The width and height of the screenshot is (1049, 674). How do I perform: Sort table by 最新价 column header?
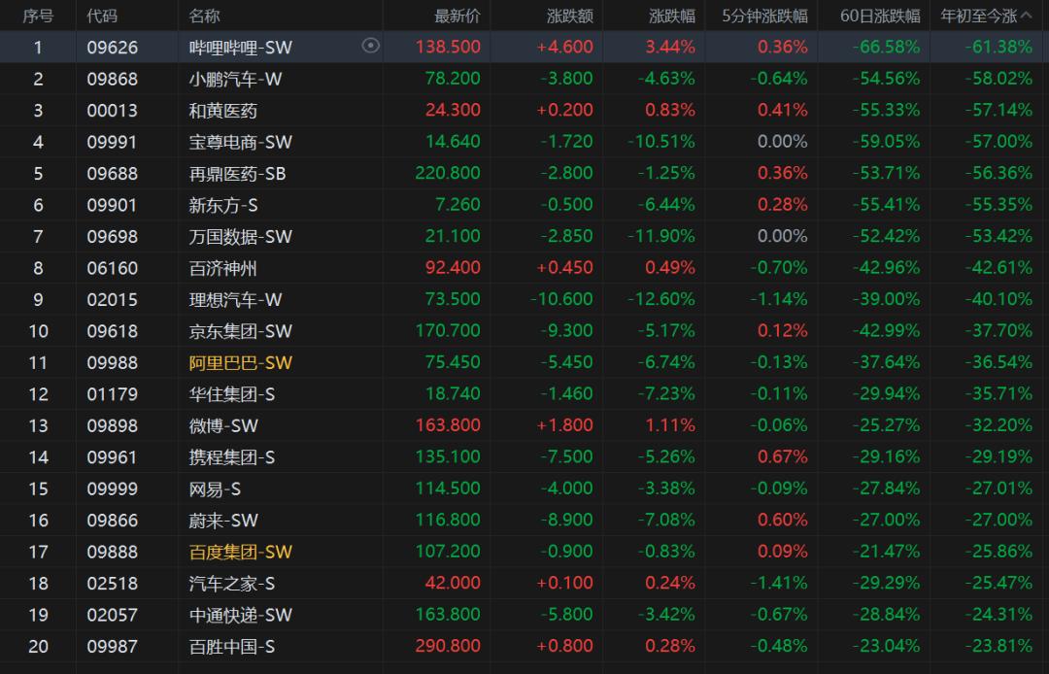457,16
